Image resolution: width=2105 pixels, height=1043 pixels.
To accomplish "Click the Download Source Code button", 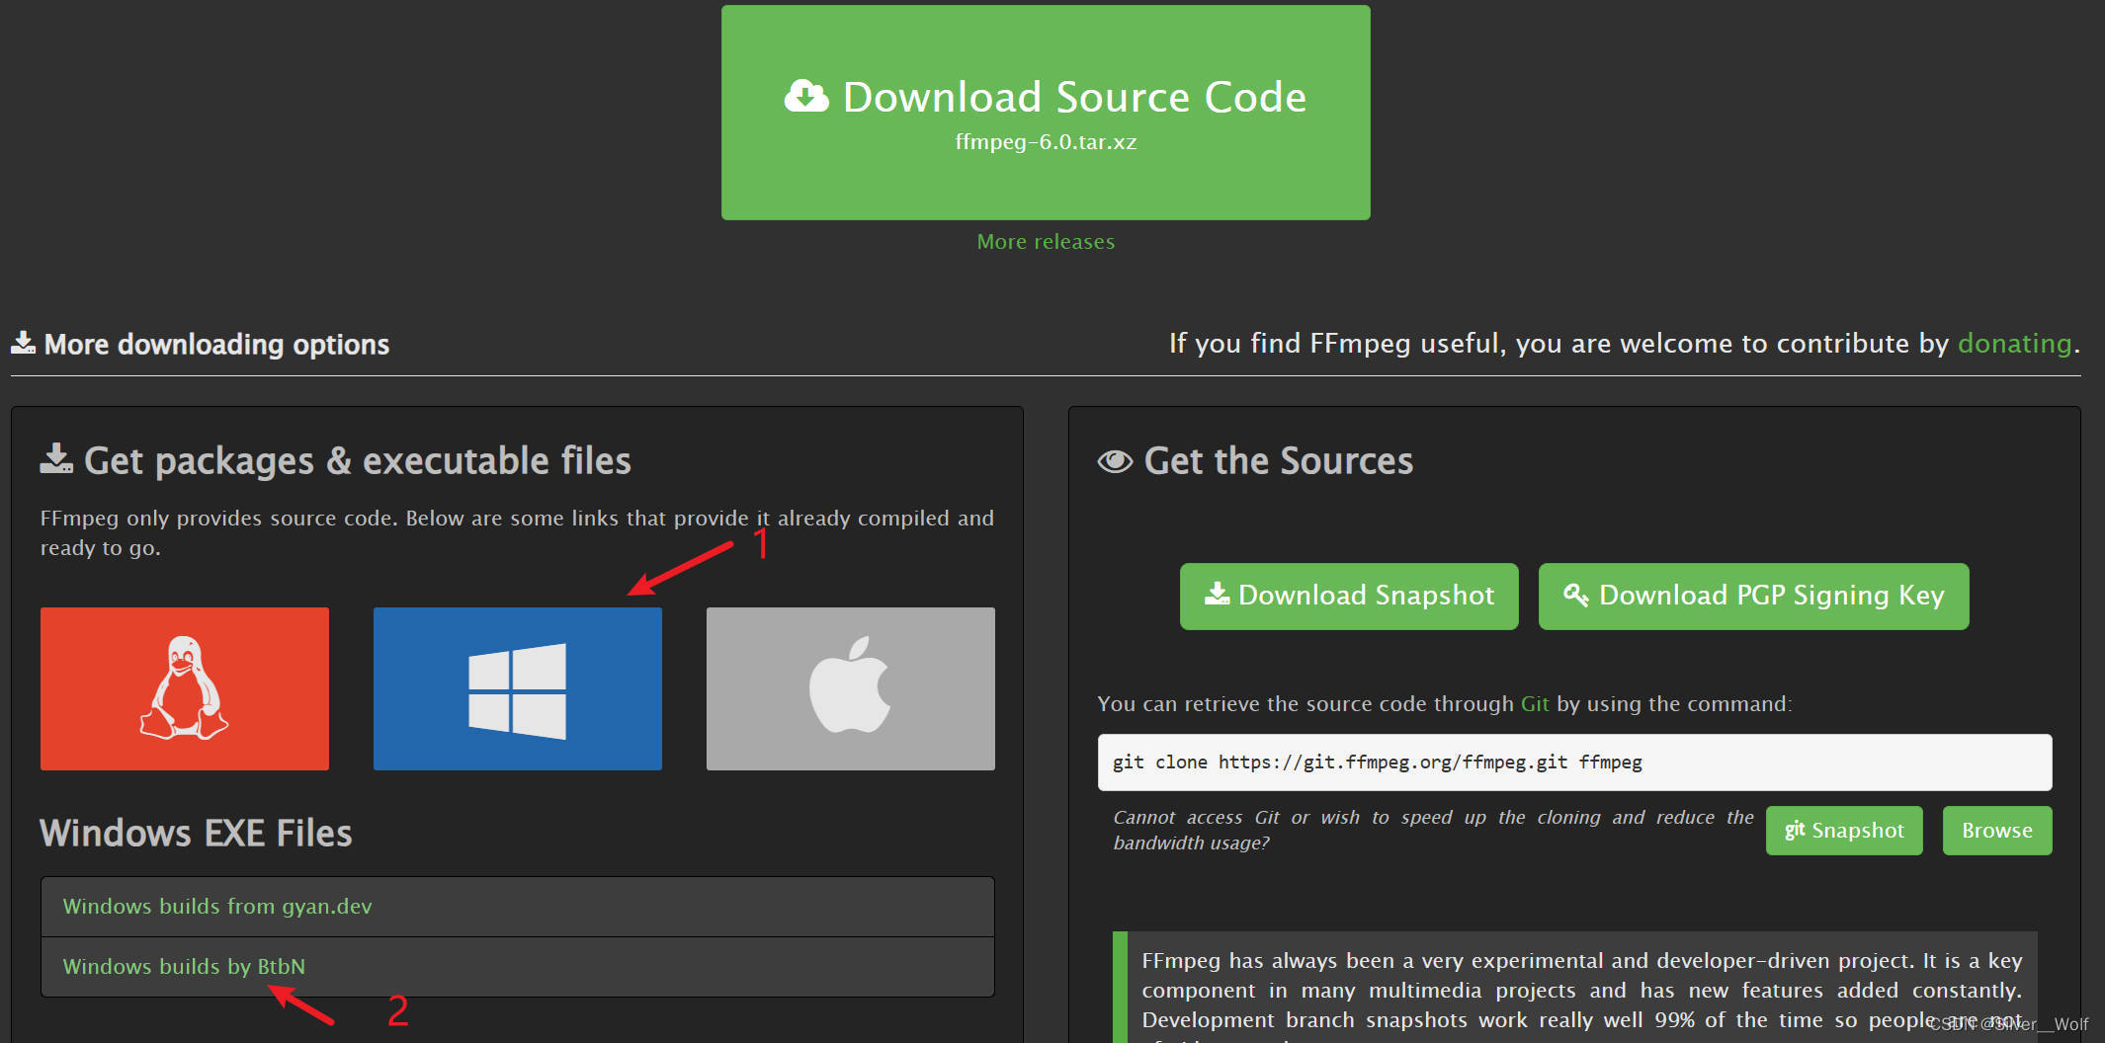I will (x=1046, y=113).
